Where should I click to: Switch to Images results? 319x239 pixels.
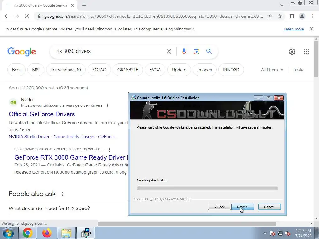[205, 70]
